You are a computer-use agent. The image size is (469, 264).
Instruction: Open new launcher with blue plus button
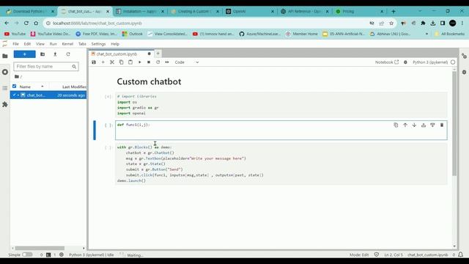pos(24,54)
